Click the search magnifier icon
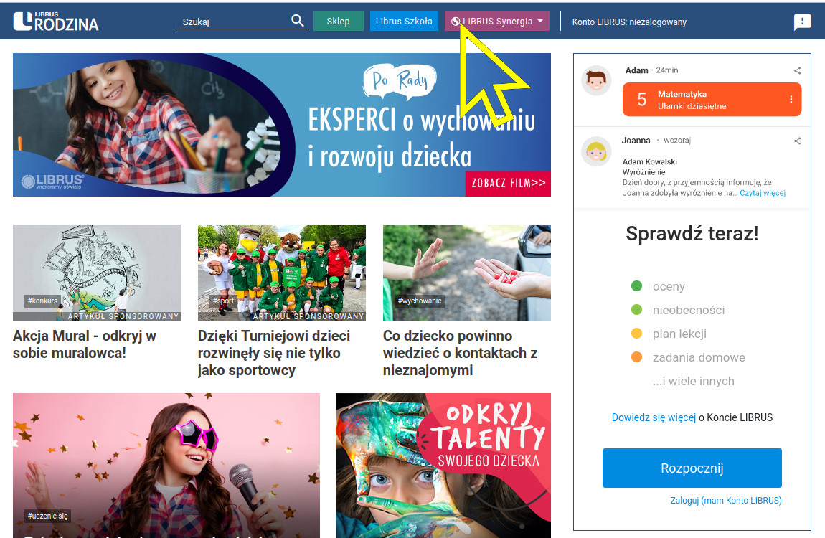 coord(297,21)
